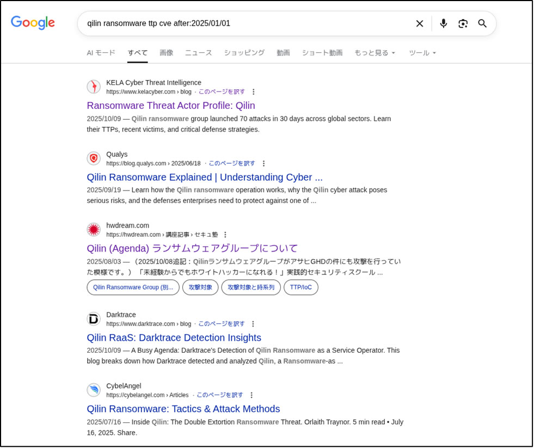This screenshot has width=534, height=448.
Task: Click the CybelAngel site favicon
Action: pos(93,390)
